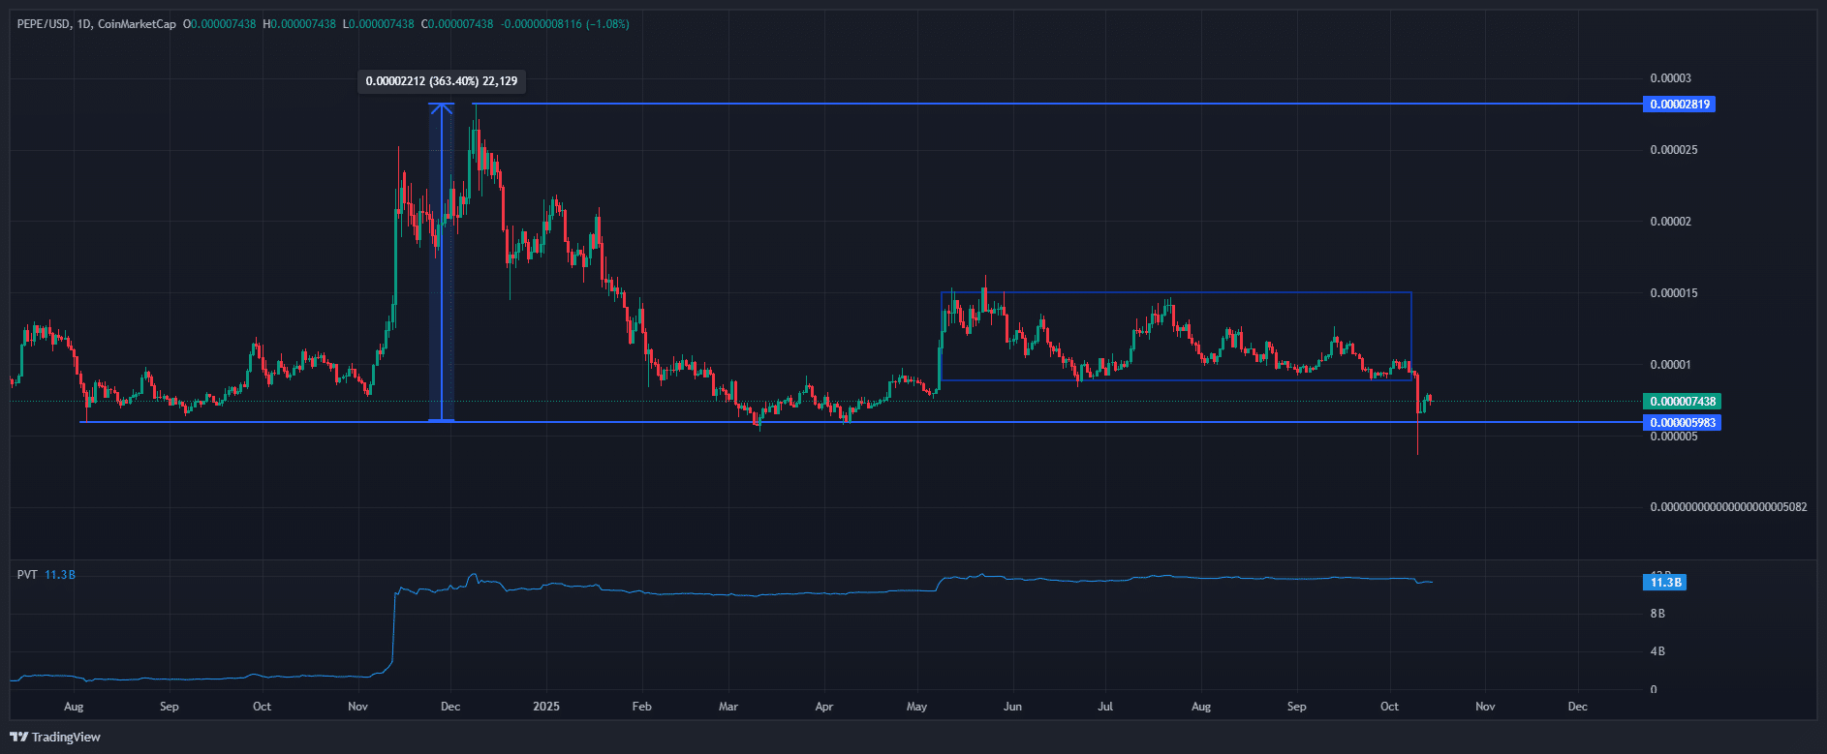Select the 0.000005983 support price tag

pos(1681,423)
